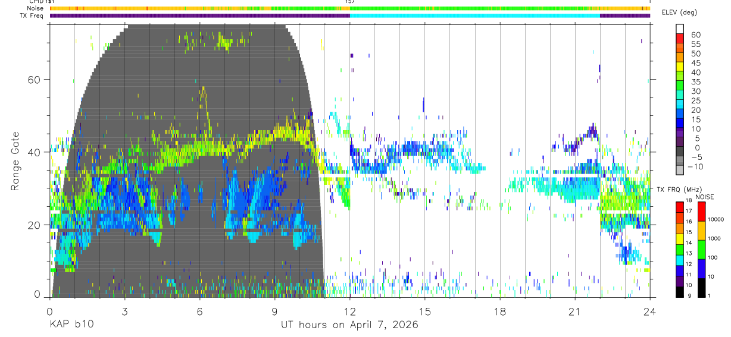Click the orange 1000–10000 segment of the NOISE colorbar
731x337 pixels.
pyautogui.click(x=701, y=230)
